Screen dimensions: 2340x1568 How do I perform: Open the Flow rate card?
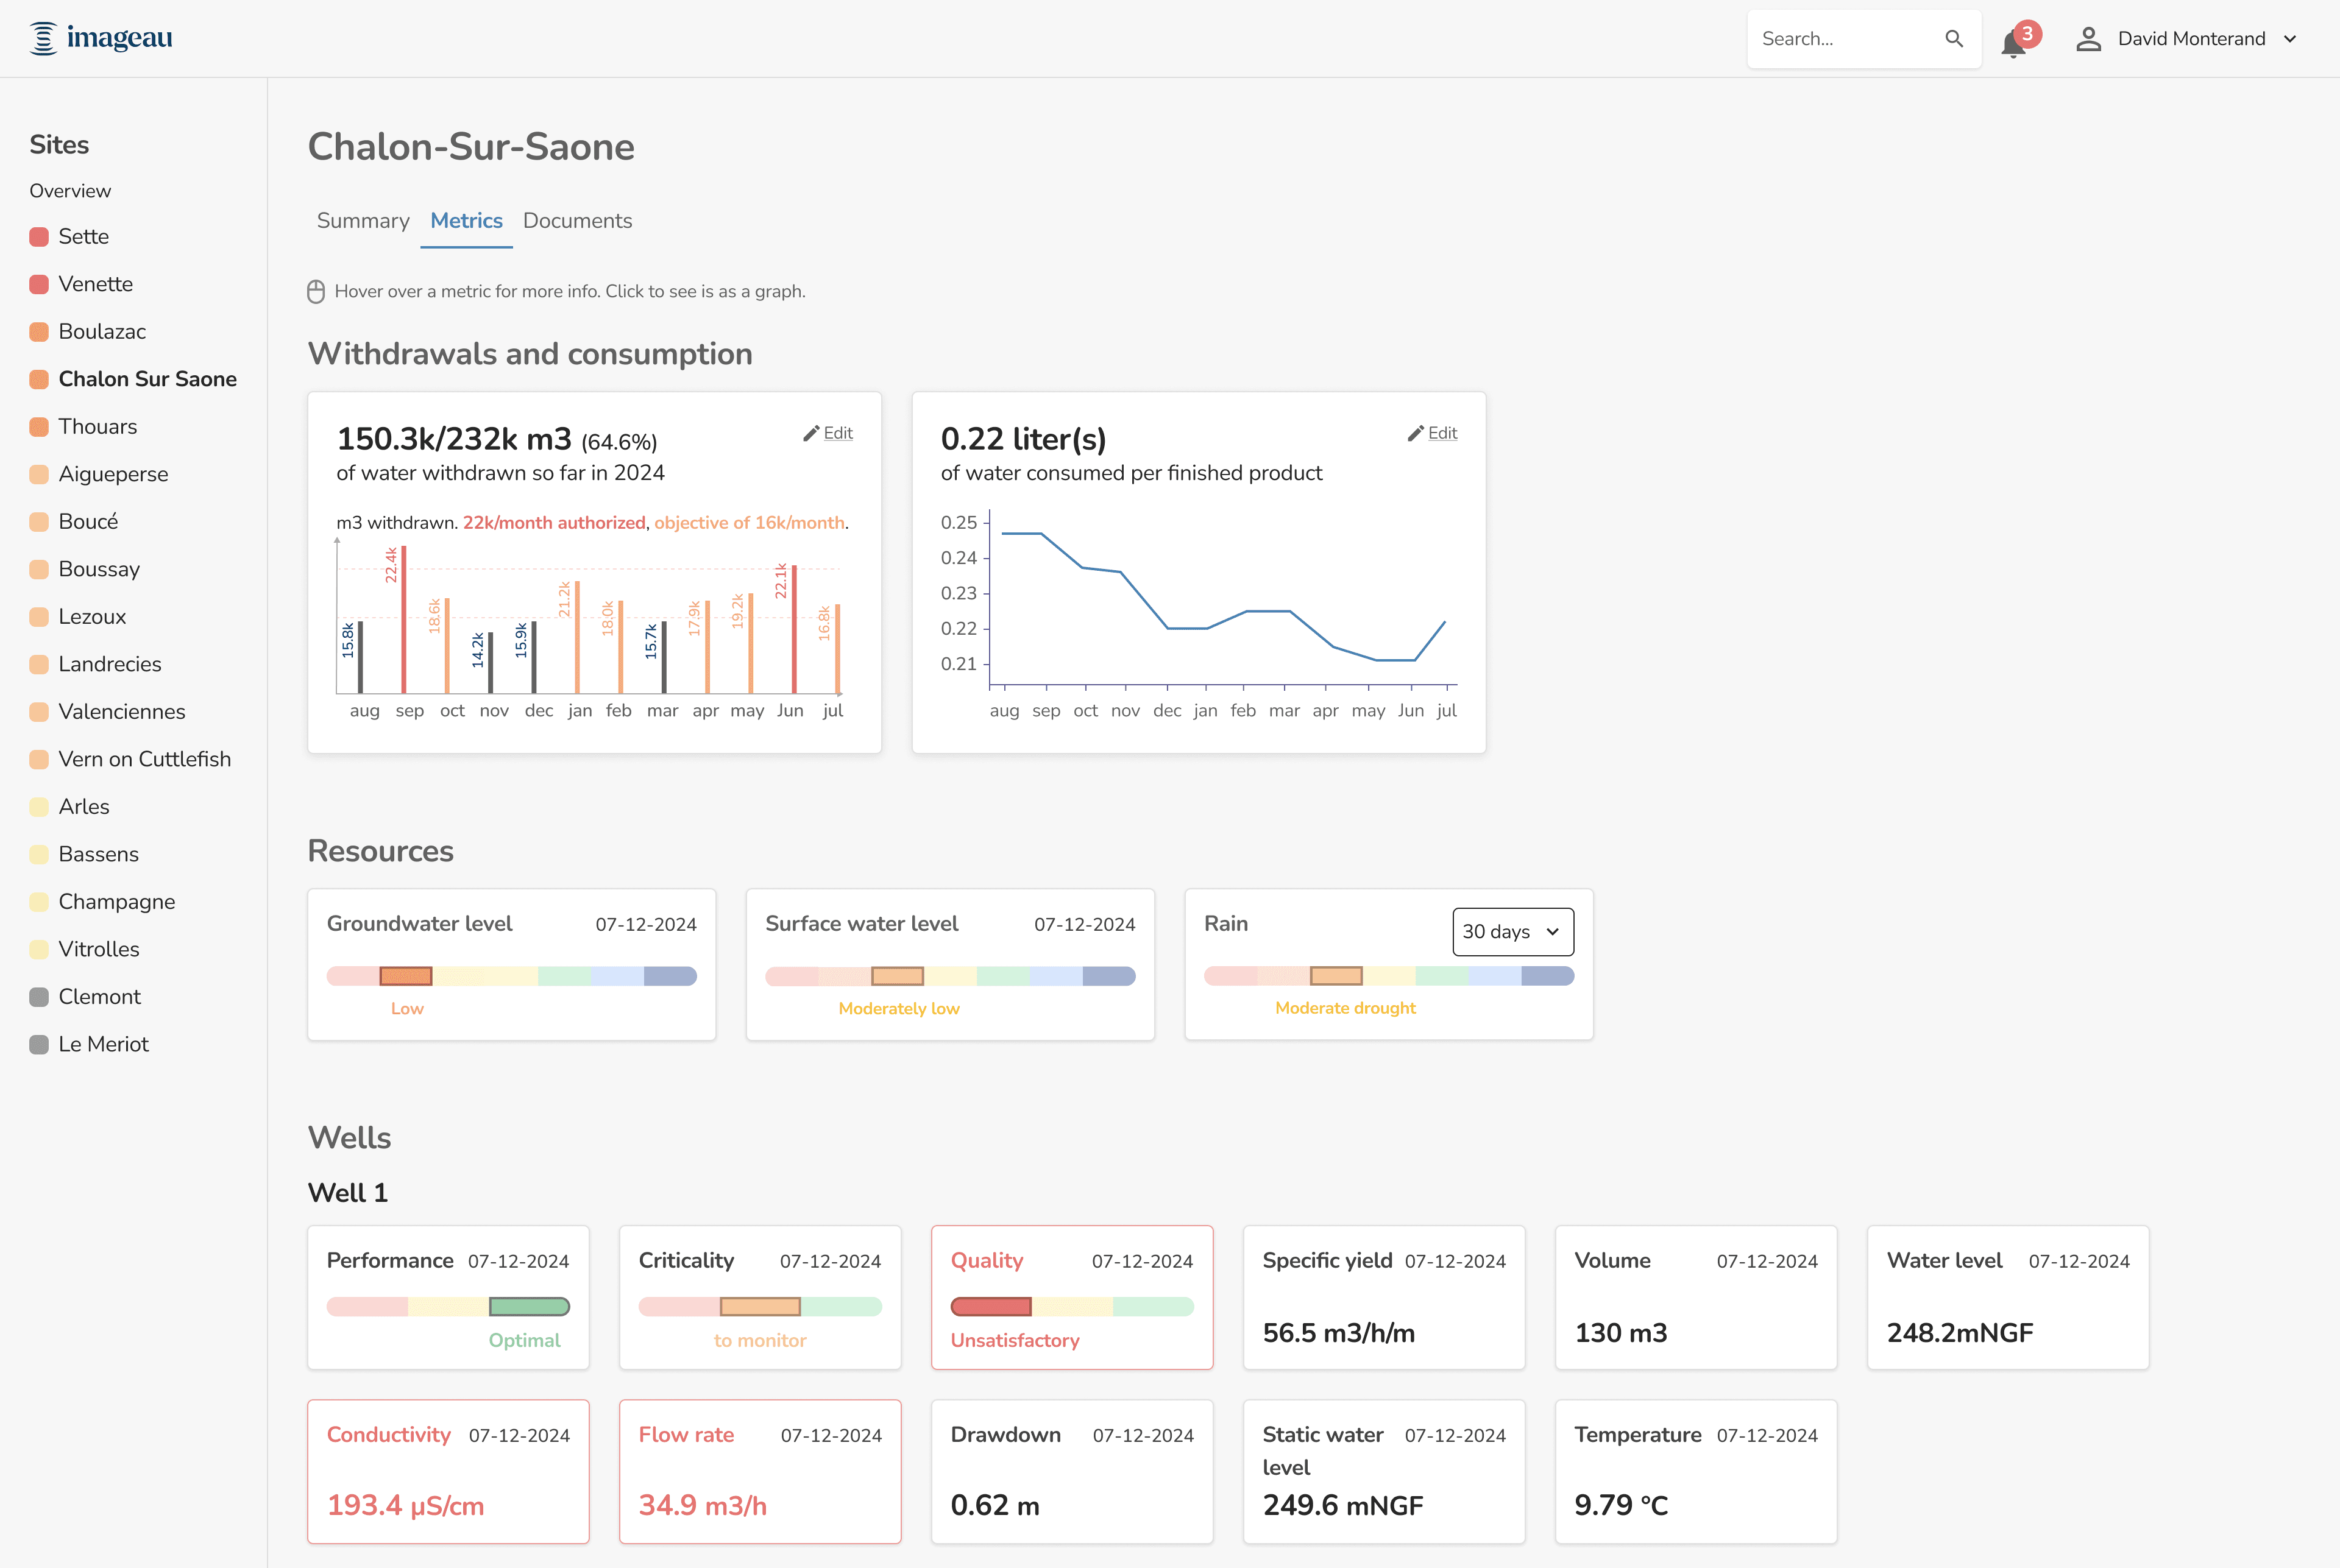[760, 1471]
